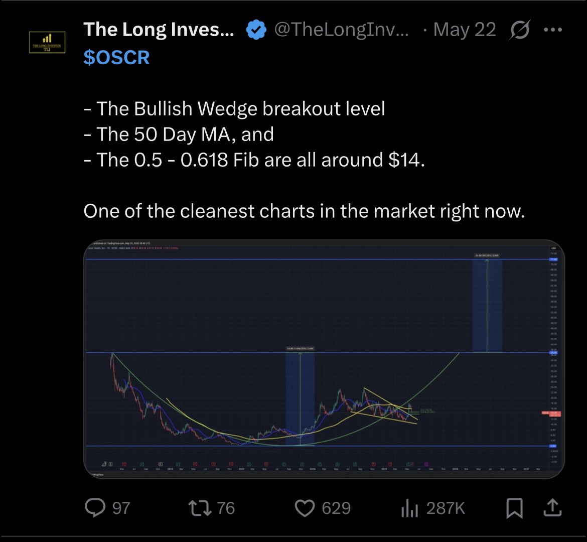Like the post with heart icon
The height and width of the screenshot is (542, 587).
point(305,509)
